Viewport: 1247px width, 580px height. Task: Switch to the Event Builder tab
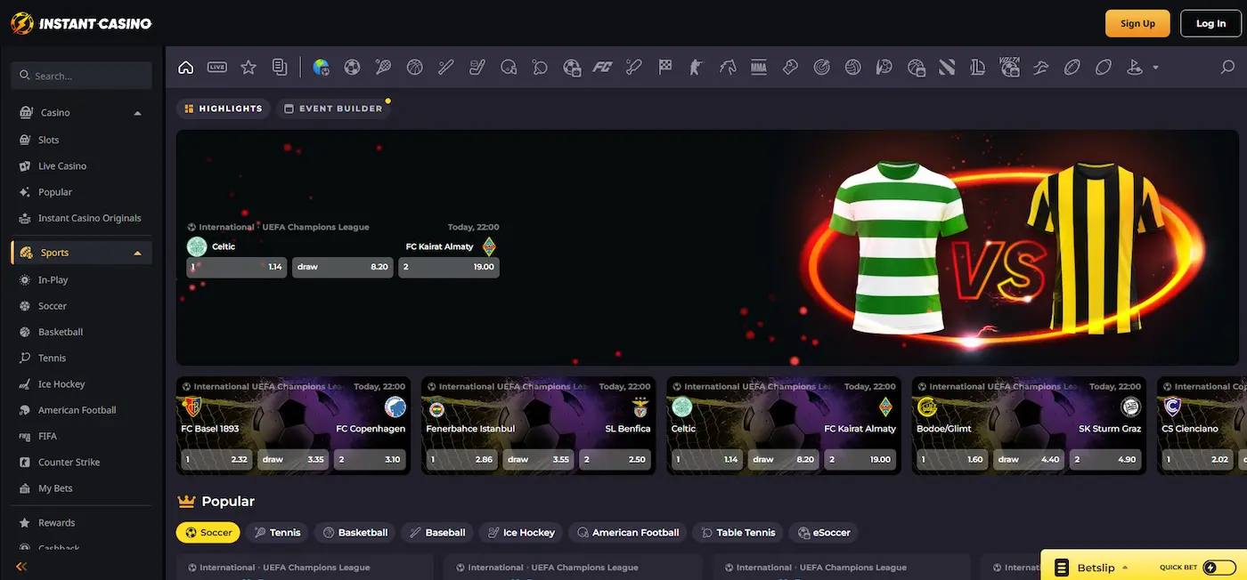tap(332, 109)
